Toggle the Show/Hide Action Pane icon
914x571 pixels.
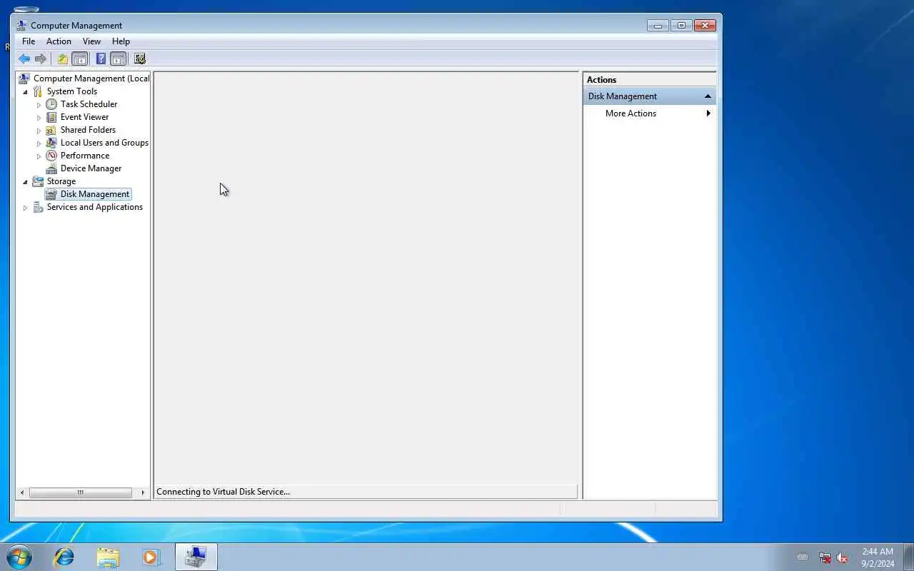(119, 59)
